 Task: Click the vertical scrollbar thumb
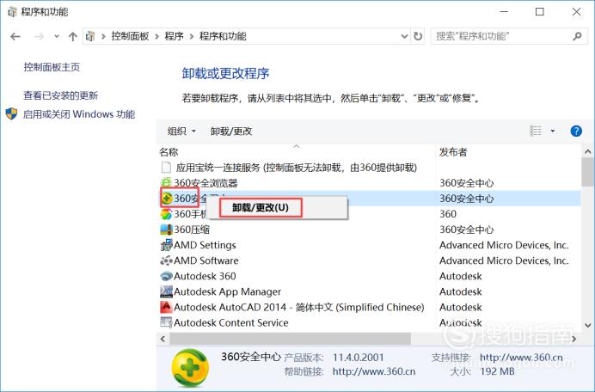coord(588,172)
